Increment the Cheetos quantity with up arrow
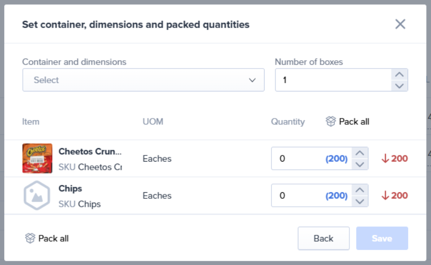The width and height of the screenshot is (431, 265). [360, 153]
